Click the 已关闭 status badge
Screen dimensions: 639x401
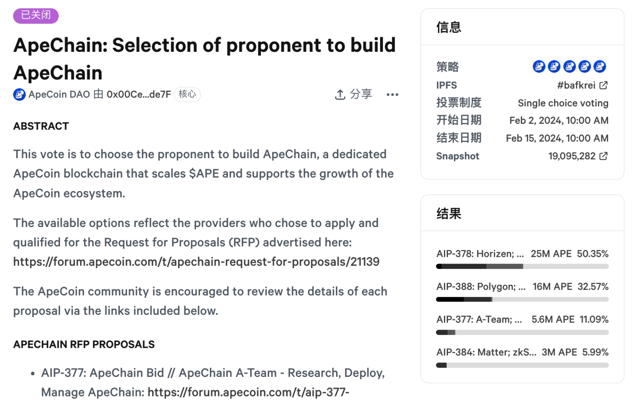(36, 15)
